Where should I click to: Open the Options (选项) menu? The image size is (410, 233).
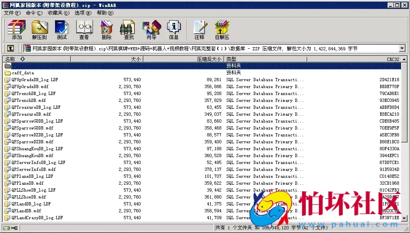[83, 13]
